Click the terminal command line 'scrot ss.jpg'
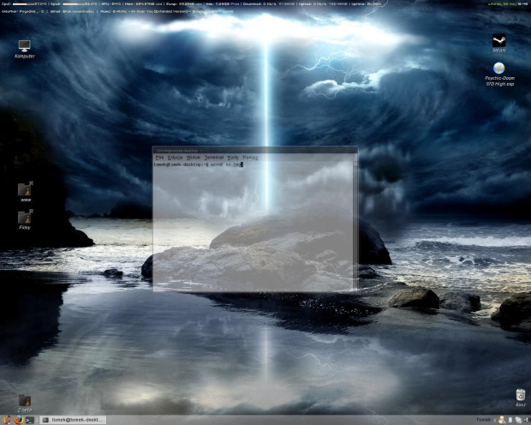Screen dimensions: 531x425 point(226,165)
